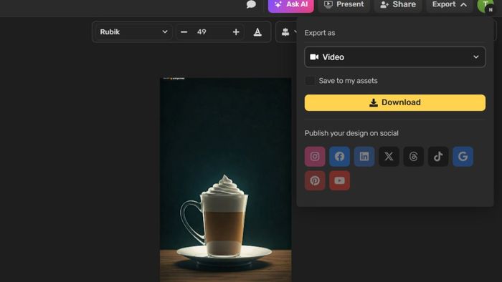Publish design to LinkedIn
Image resolution: width=502 pixels, height=282 pixels.
point(364,157)
